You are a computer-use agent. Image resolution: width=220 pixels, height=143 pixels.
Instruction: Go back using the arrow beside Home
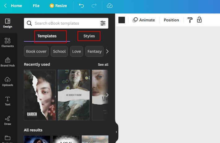(6, 6)
